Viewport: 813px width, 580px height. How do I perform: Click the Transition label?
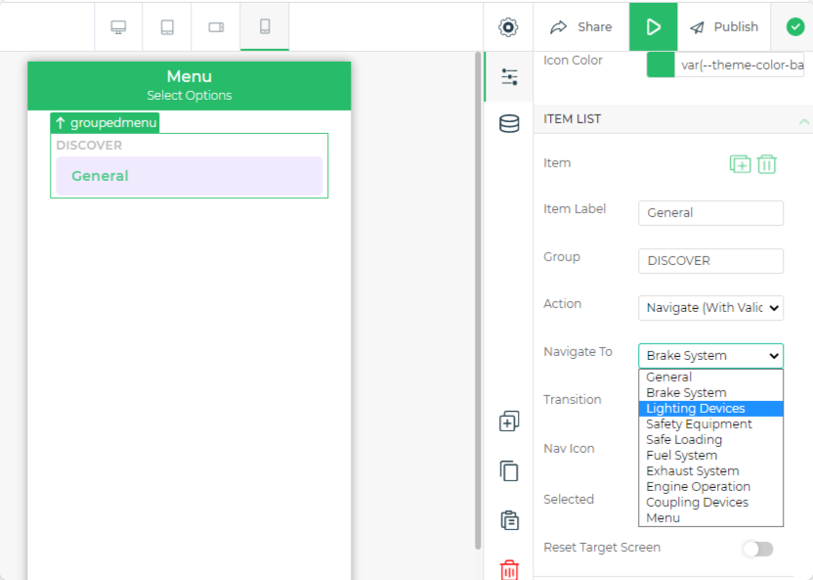[573, 399]
